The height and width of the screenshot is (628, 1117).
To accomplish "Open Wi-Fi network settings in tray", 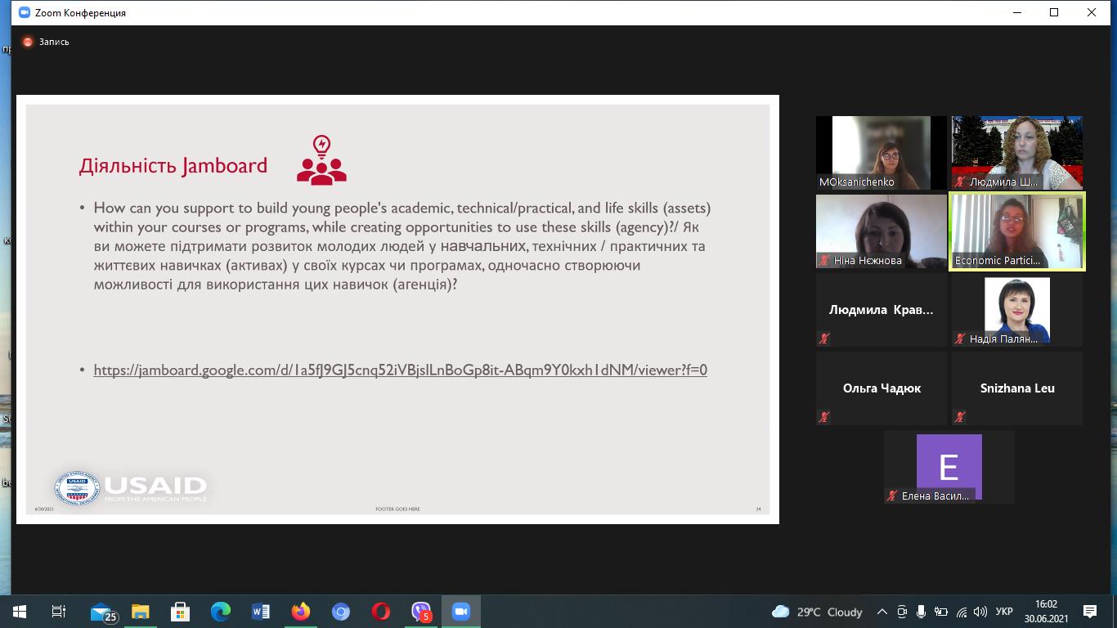I will click(x=962, y=612).
